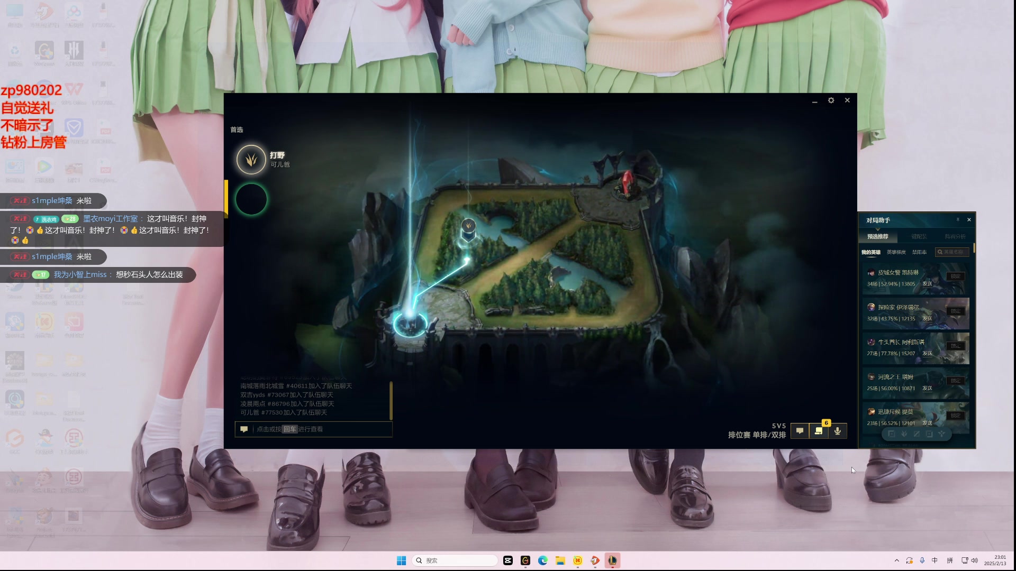Select the jungle role icon under 首选
The width and height of the screenshot is (1016, 571).
(251, 160)
